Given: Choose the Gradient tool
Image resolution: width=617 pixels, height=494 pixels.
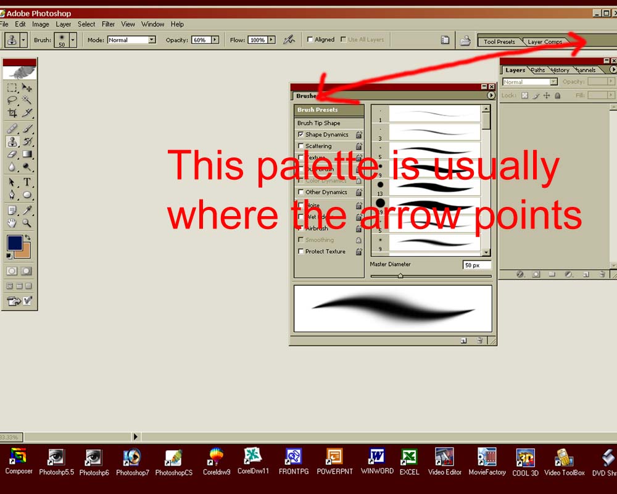Looking at the screenshot, I should point(27,154).
